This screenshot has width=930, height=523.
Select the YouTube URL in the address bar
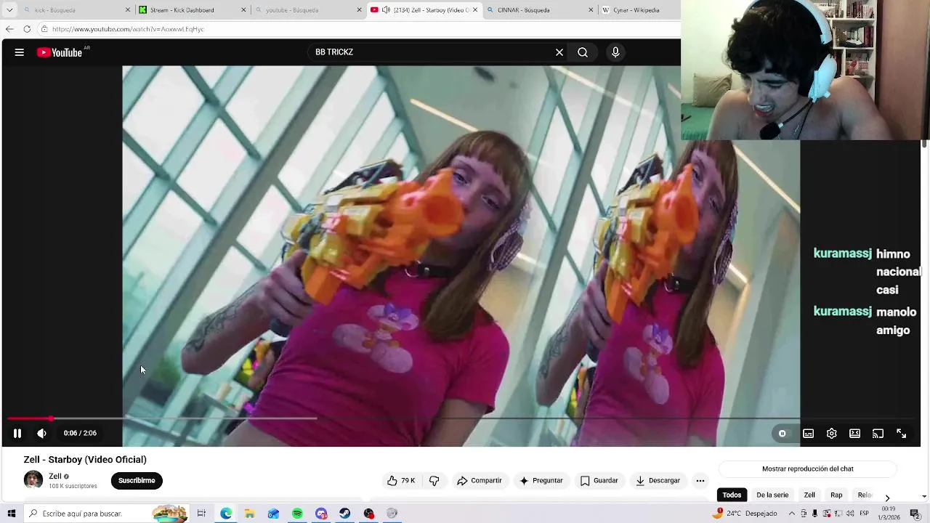(128, 29)
